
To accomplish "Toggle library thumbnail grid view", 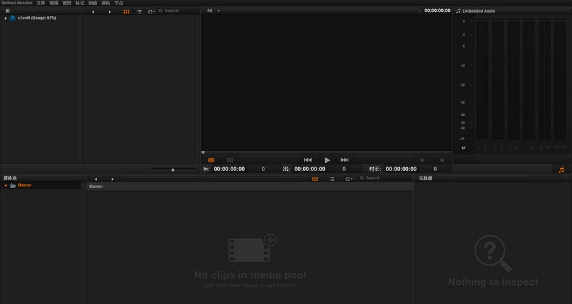I will tap(126, 11).
